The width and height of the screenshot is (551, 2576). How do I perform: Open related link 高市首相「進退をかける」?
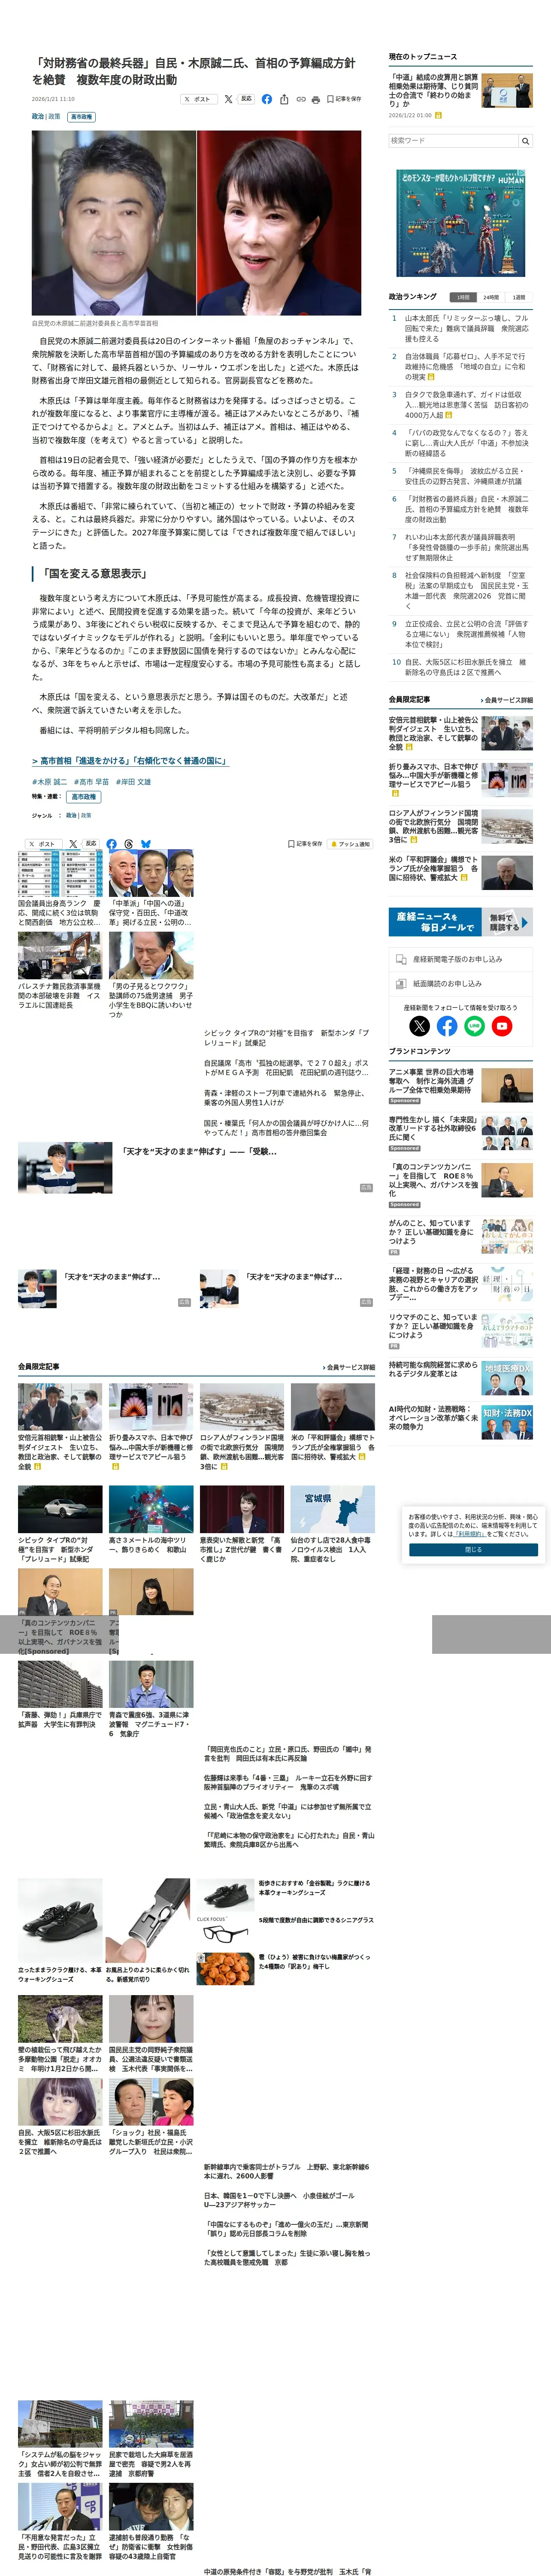[x=131, y=761]
